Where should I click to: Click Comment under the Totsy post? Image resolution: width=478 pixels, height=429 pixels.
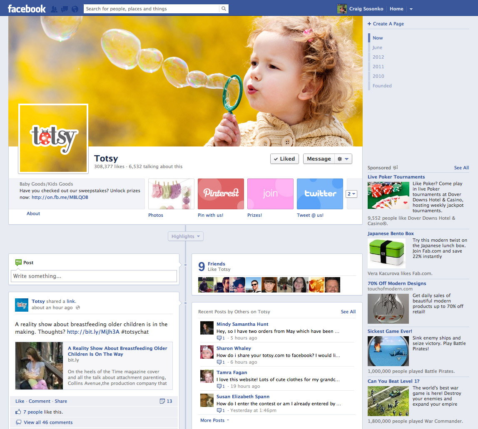40,401
